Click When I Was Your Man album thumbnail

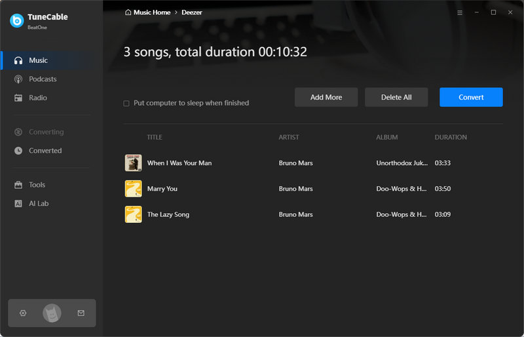coord(134,163)
